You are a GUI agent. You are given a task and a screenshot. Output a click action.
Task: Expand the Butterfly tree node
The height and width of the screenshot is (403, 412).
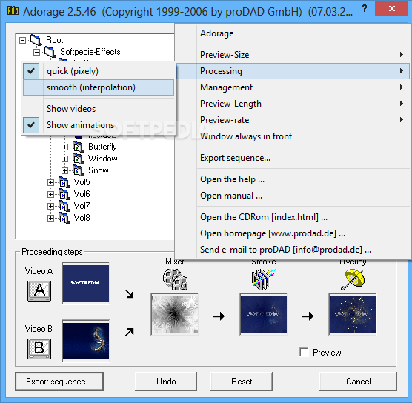(64, 147)
